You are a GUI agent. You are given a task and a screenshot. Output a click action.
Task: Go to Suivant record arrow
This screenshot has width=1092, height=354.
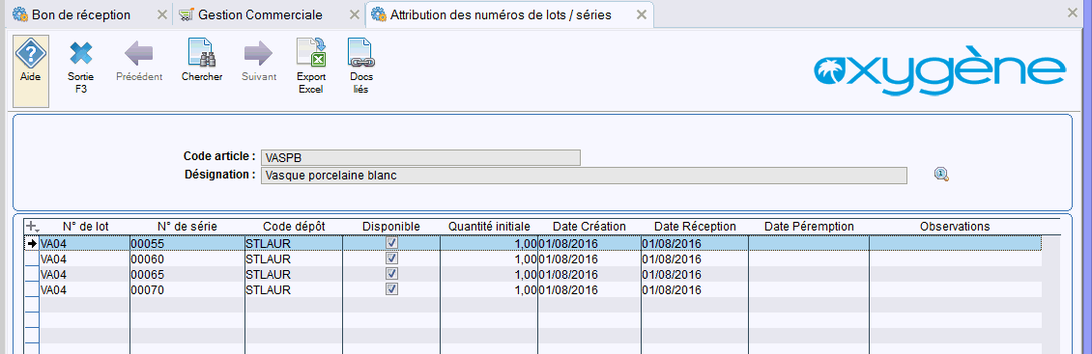coord(258,55)
